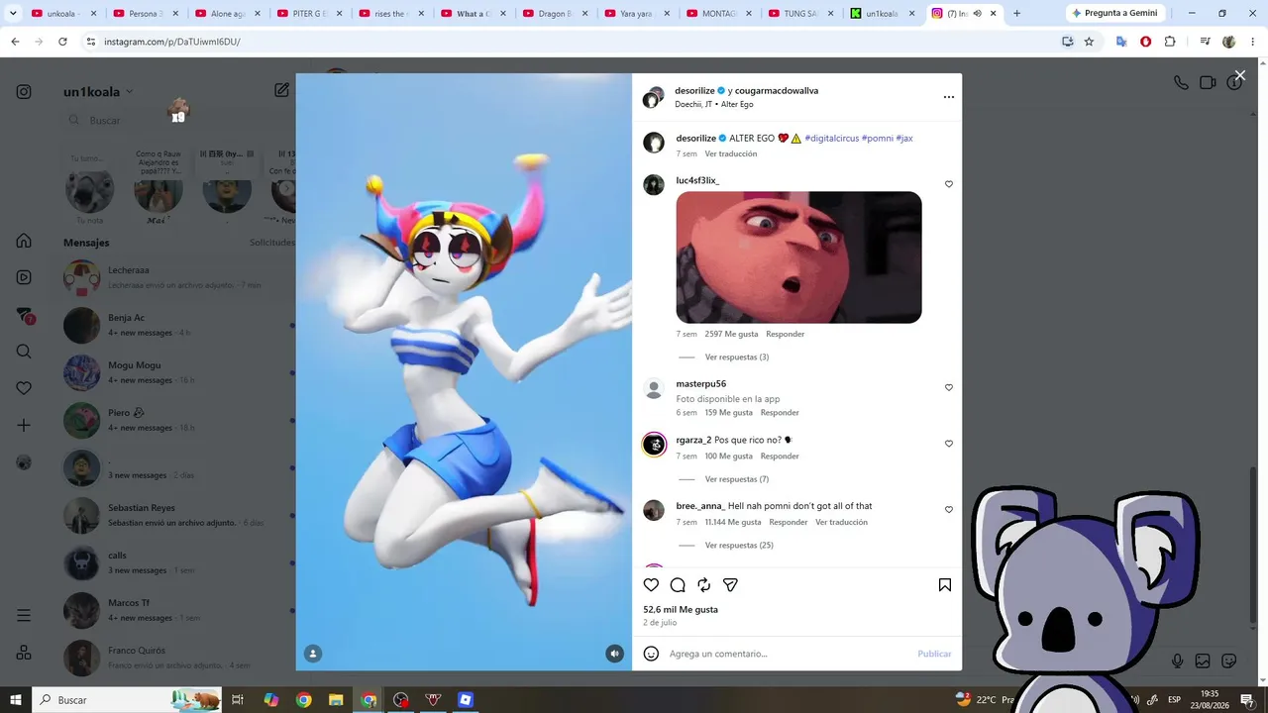Click the Buscar field in Instagram messages
Viewport: 1268px width, 713px height.
tap(178, 120)
